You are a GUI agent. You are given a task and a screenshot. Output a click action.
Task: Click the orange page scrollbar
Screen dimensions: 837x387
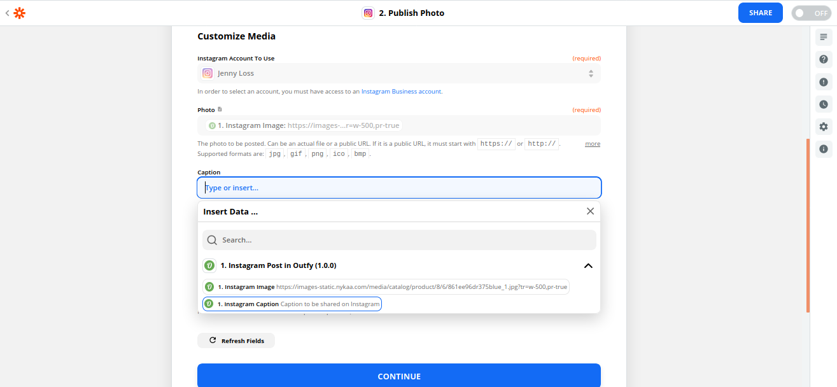pos(808,225)
